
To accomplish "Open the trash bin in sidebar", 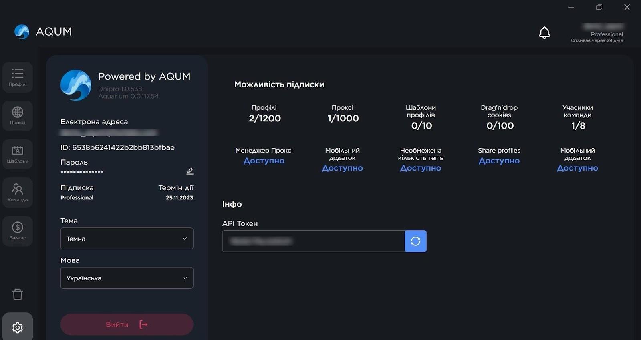I will pyautogui.click(x=18, y=294).
